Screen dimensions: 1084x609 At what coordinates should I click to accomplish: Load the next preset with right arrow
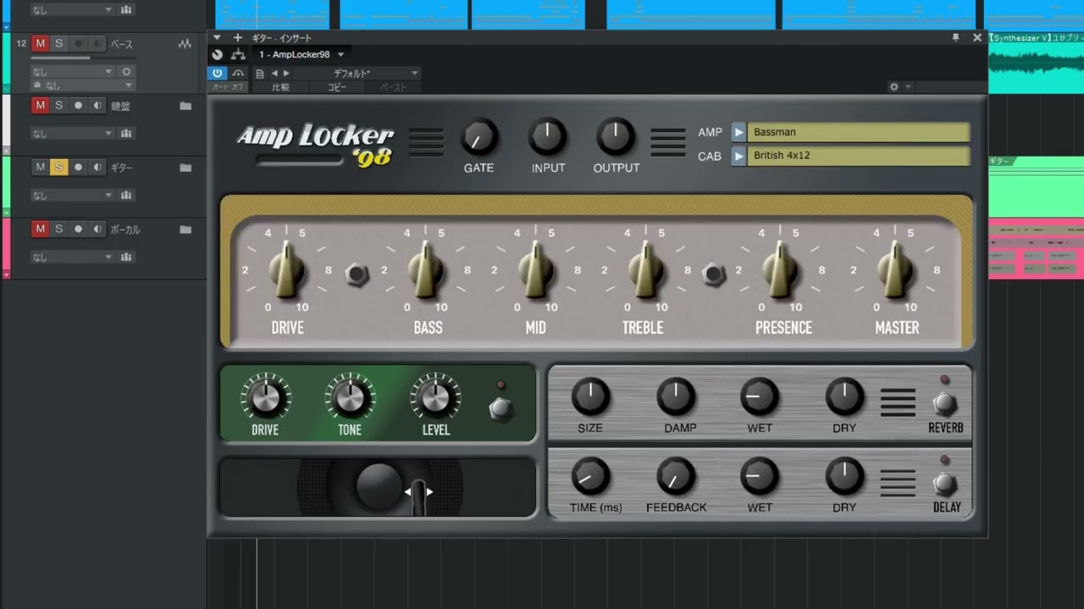pyautogui.click(x=286, y=74)
